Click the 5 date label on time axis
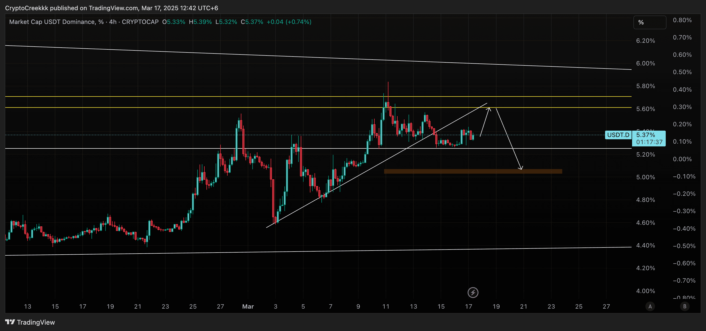Screen dimensions: 706x331 pos(303,306)
